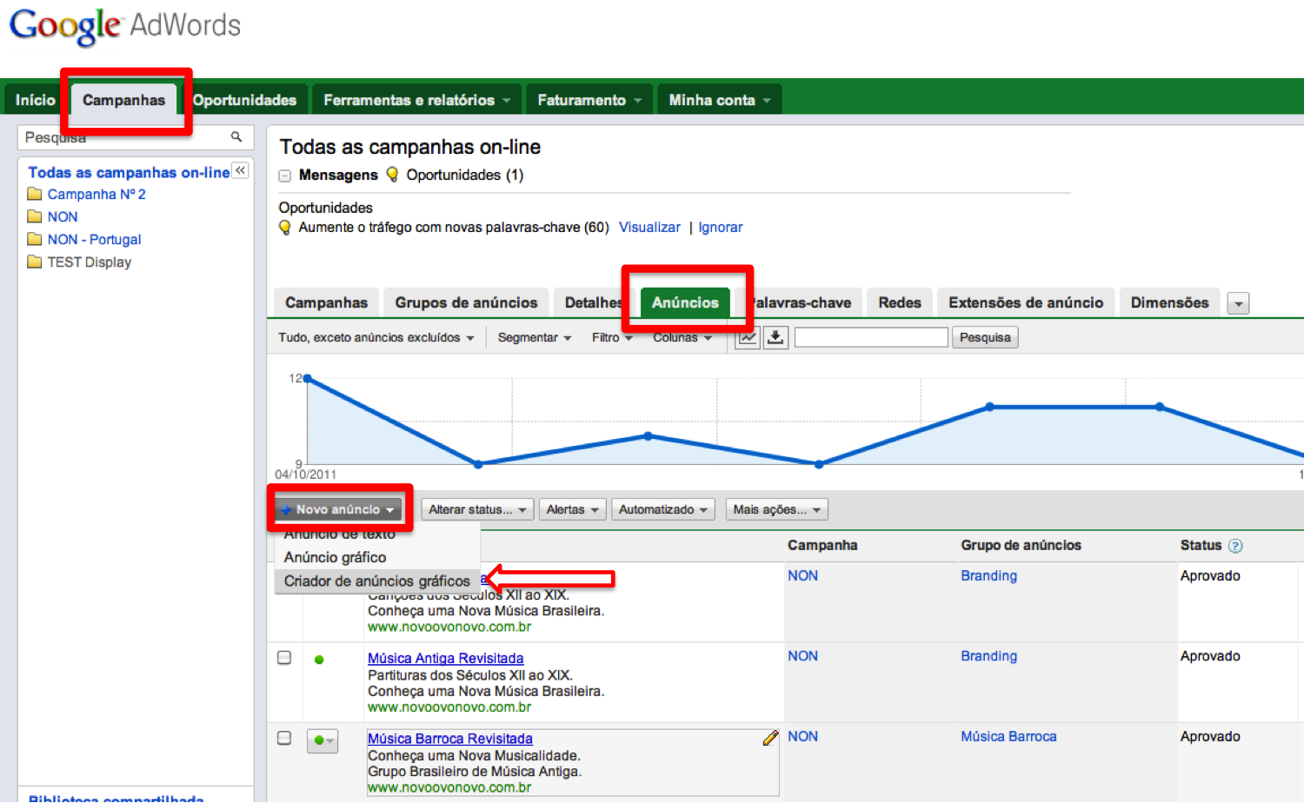Click Oportunidades (1) message link
This screenshot has height=803, width=1304.
464,175
